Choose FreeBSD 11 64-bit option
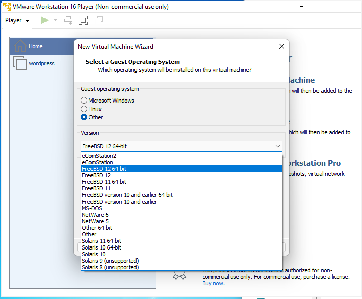The height and width of the screenshot is (299, 362). click(x=182, y=182)
